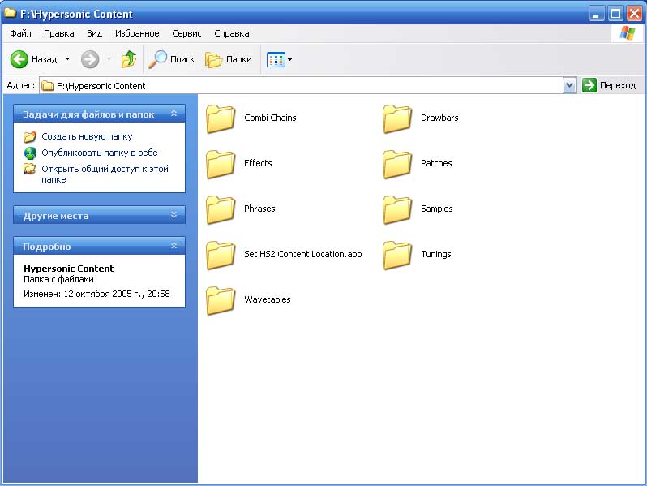
Task: Open the Вид menu
Action: point(95,33)
